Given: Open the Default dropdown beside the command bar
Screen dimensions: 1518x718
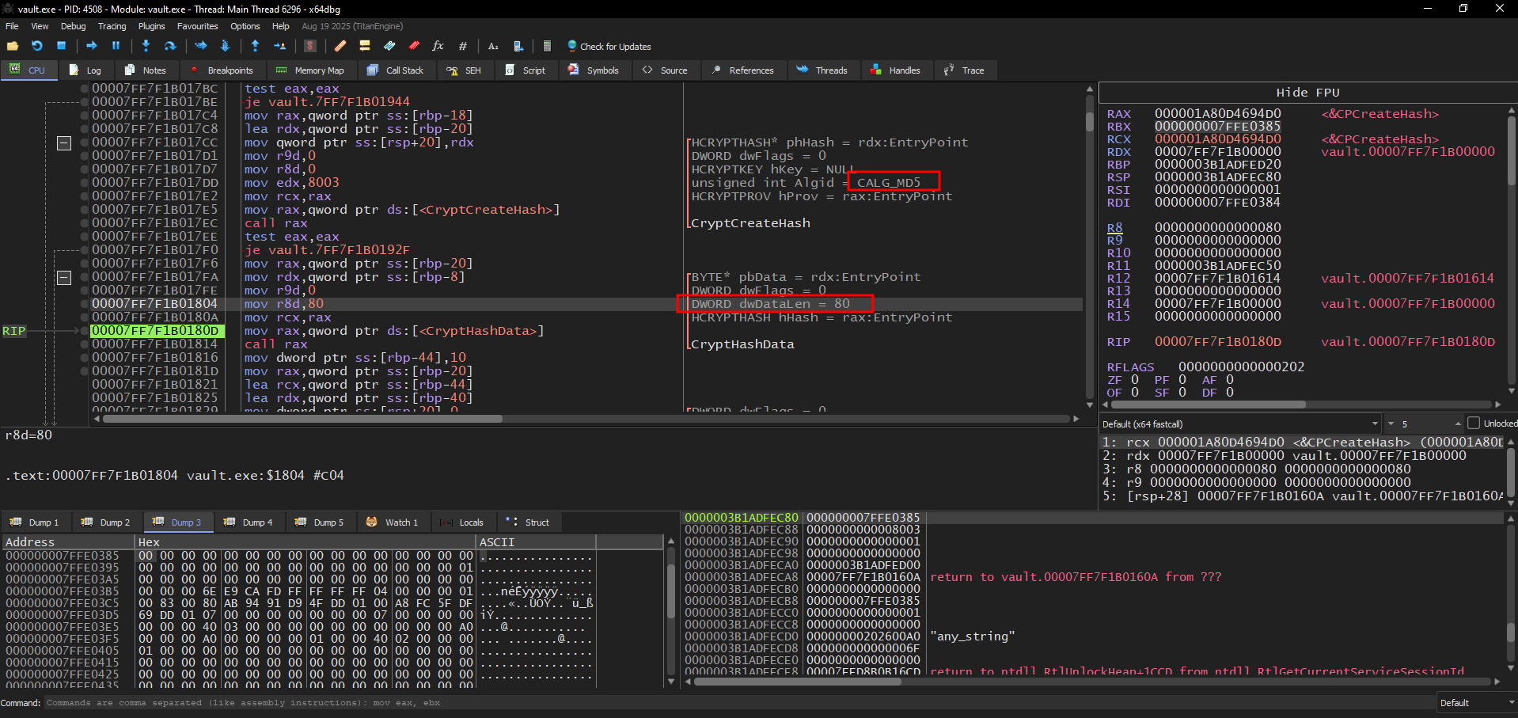Looking at the screenshot, I should pyautogui.click(x=1476, y=703).
